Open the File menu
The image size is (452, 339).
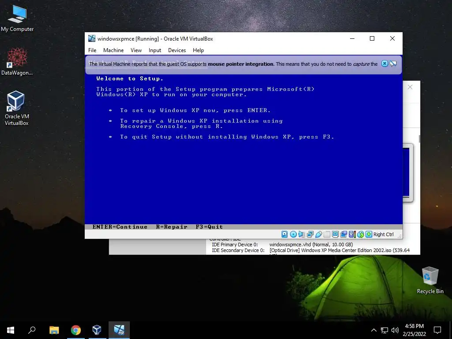coord(92,50)
